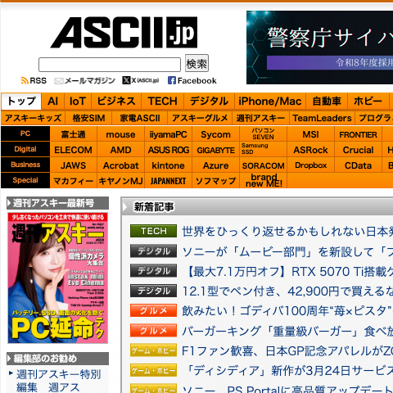The image size is (393, 393).
Task: Open the メールマガジン envelope icon
Action: (x=58, y=81)
